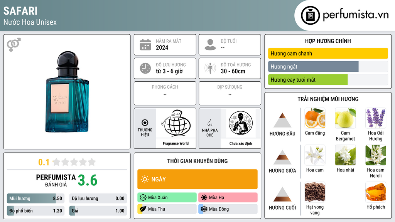Click the base notes pyramid icon (Hương cuối)
Image resolution: width=395 pixels, height=222 pixels.
coord(282,194)
